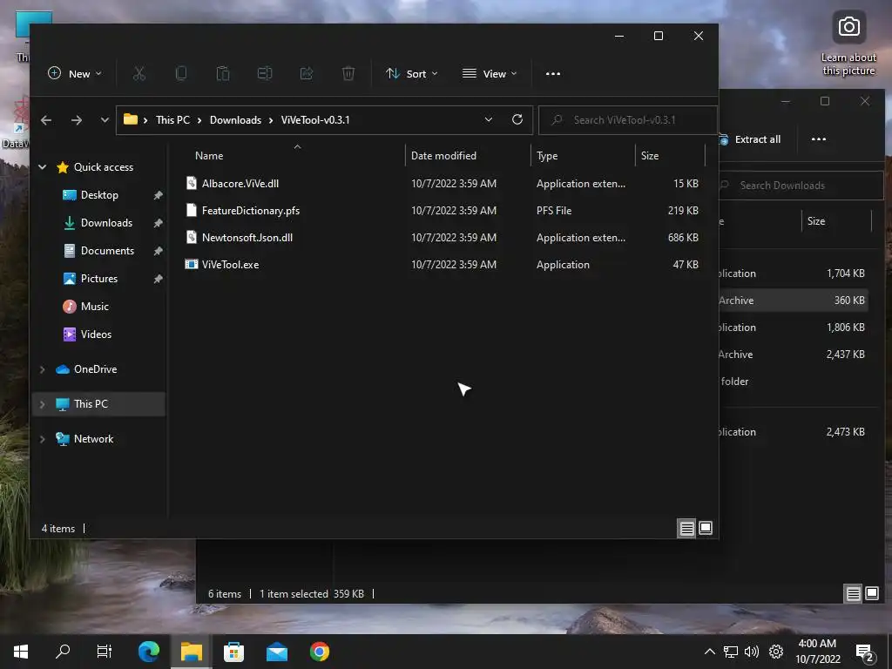Click large icons view in background window
The height and width of the screenshot is (669, 892).
(871, 594)
